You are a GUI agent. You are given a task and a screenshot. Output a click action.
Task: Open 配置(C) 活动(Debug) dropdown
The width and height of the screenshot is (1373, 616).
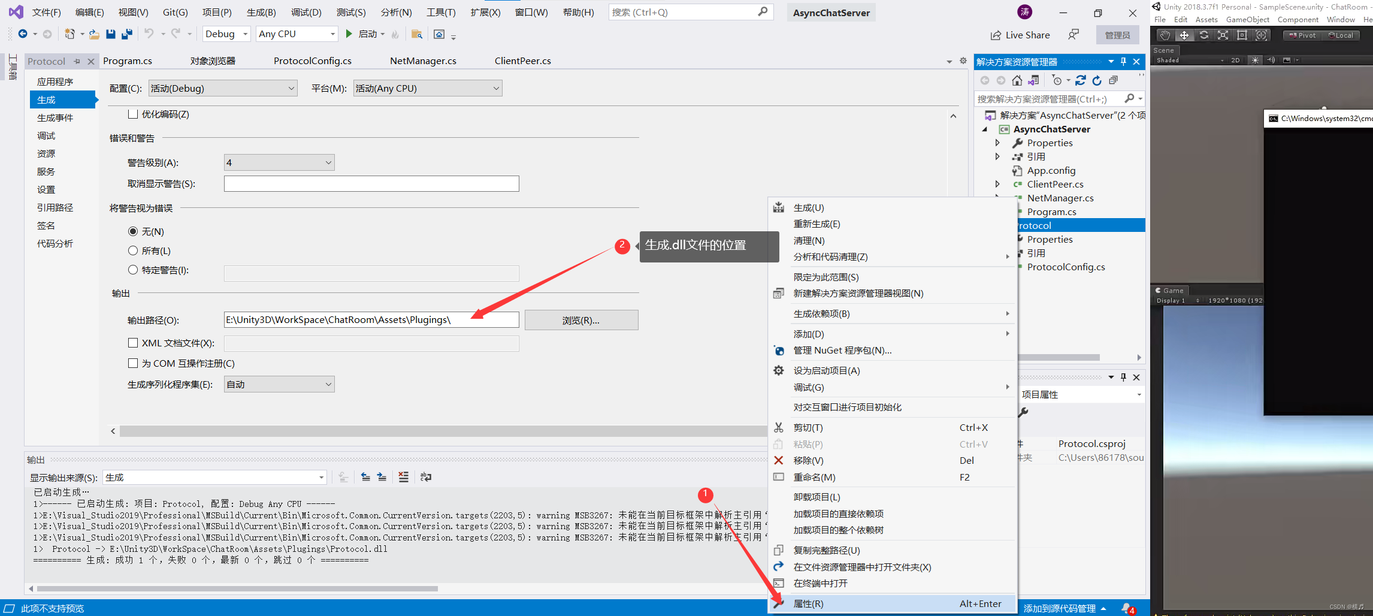click(x=223, y=88)
